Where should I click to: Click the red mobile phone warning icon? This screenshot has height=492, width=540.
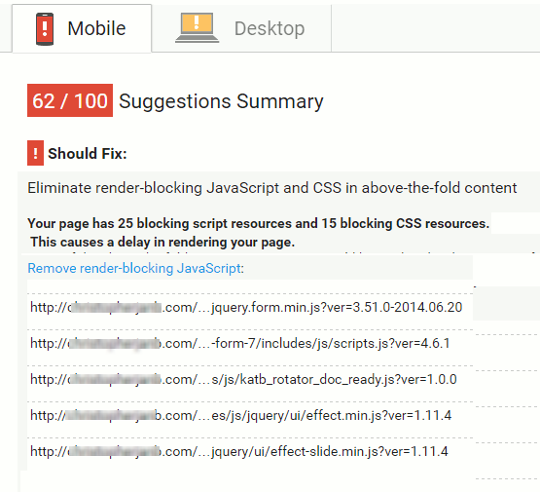click(45, 29)
